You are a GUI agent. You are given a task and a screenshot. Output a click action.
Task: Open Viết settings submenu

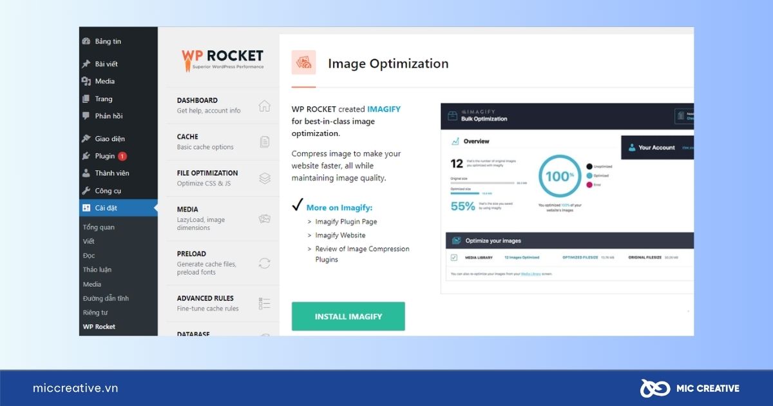[88, 241]
